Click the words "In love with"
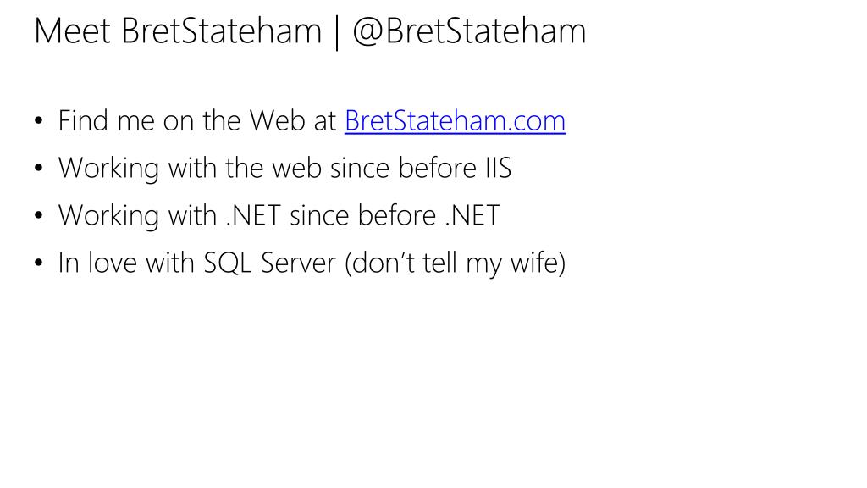This screenshot has width=867, height=488. [x=127, y=263]
